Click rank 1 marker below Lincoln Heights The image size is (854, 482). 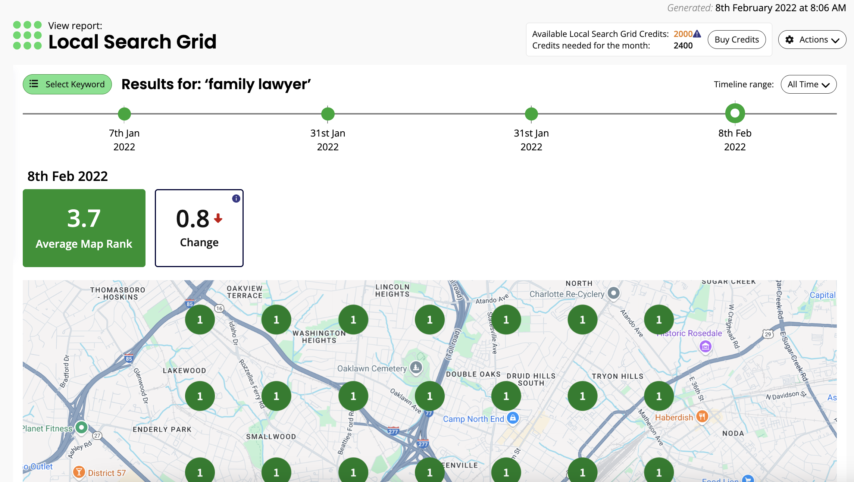tap(430, 320)
